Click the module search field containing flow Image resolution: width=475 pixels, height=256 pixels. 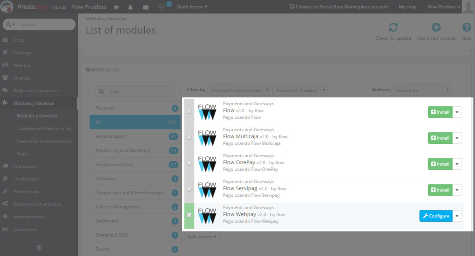(140, 91)
